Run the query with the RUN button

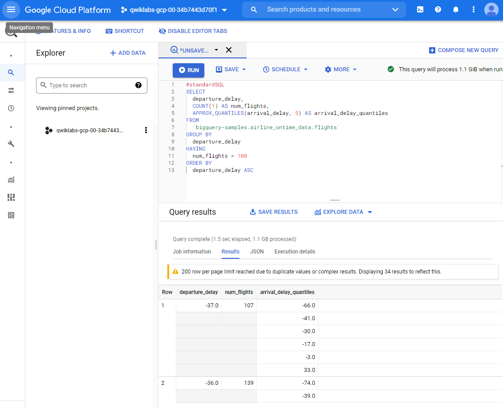(189, 70)
